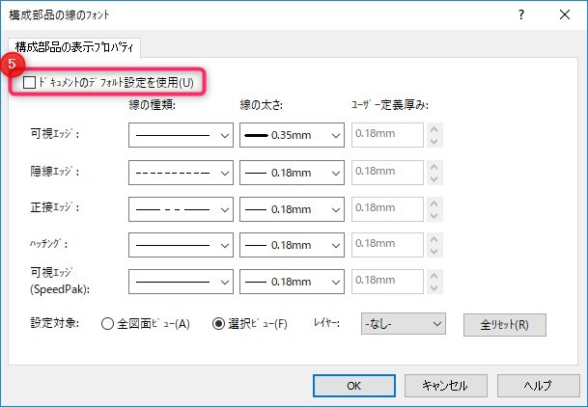Image resolution: width=588 pixels, height=407 pixels.
Task: Click the title bar question mark help icon
Action: point(521,14)
